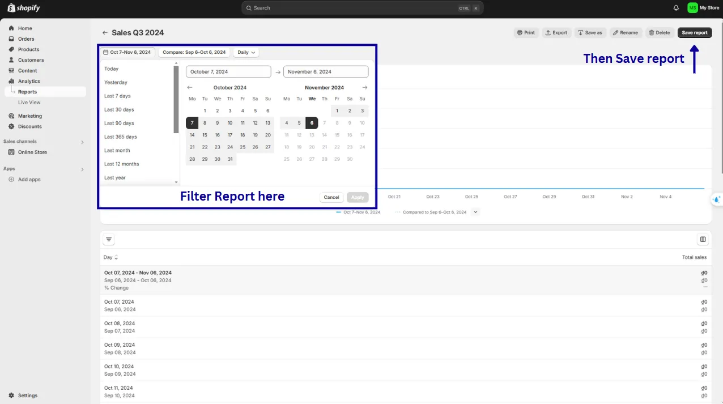This screenshot has height=404, width=723.
Task: Select October 7 in the calendar
Action: (x=192, y=123)
